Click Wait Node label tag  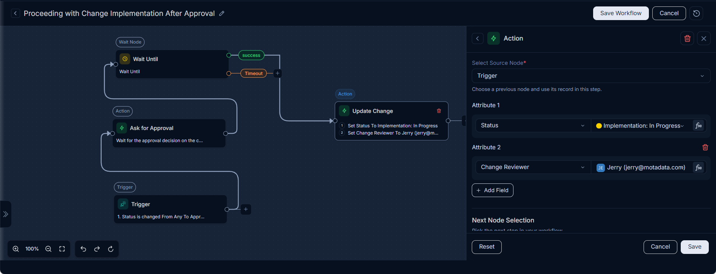(x=130, y=42)
